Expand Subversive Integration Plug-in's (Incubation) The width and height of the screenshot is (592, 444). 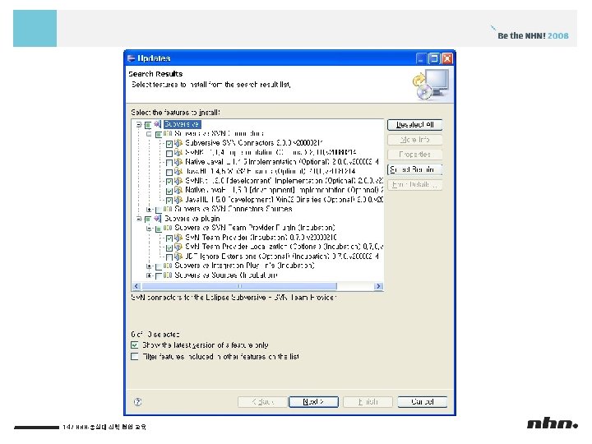[x=149, y=266]
